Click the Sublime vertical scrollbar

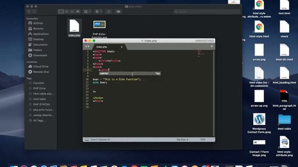pos(214,93)
